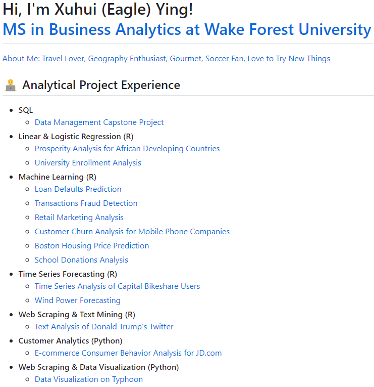
Task: Open Text Analysis of Donald Trump's Twitter
Action: click(x=104, y=327)
